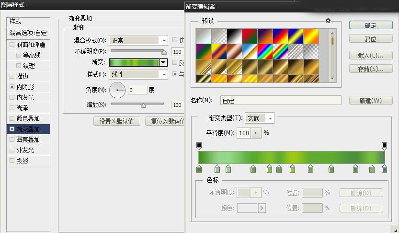Select the third color stop from the left

[228, 169]
